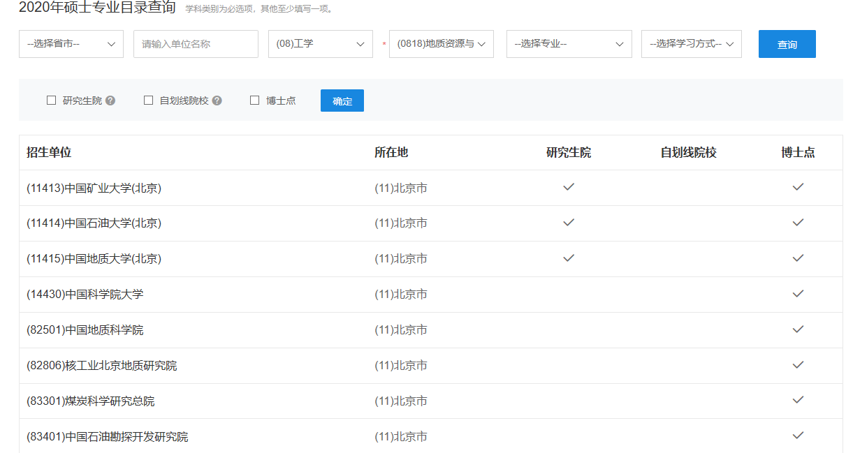Click 博士点 checkmark for 煤炭科学研究总院

click(798, 400)
